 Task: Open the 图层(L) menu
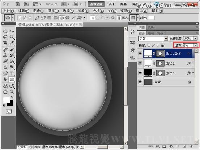(53, 11)
